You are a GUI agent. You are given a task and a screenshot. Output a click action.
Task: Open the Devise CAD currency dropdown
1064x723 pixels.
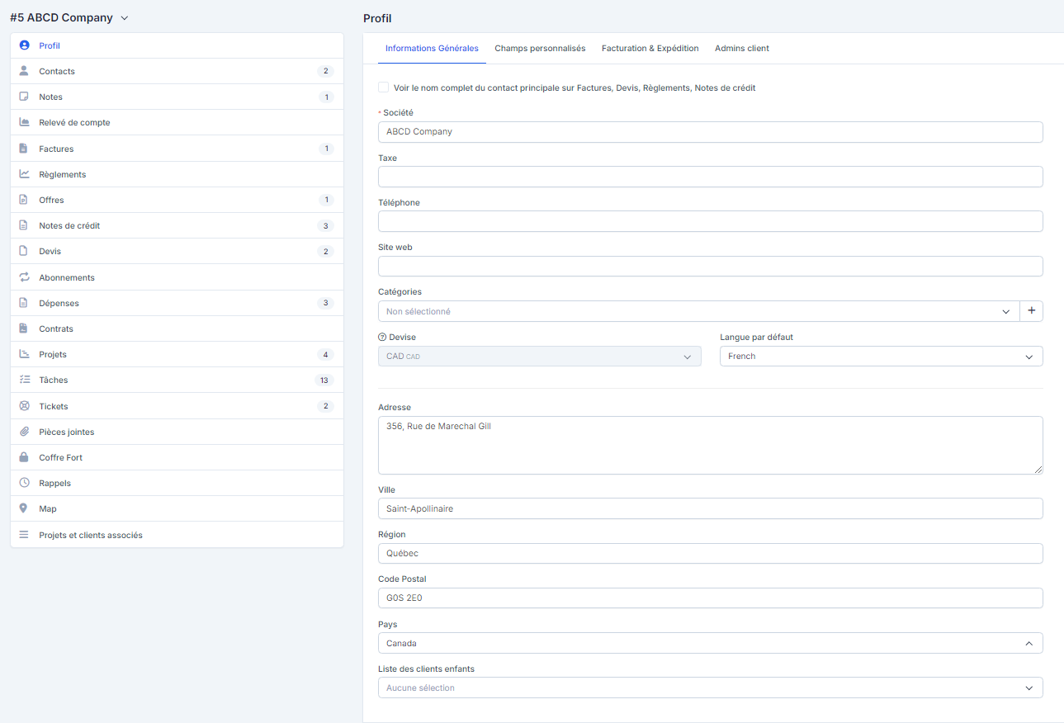[x=540, y=357]
